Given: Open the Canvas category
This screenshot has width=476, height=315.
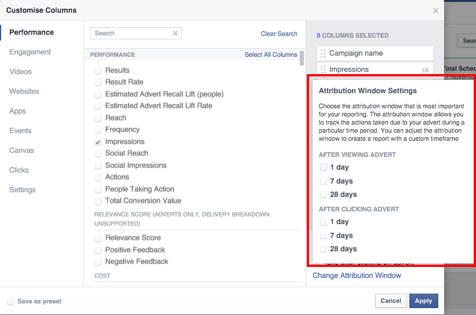Looking at the screenshot, I should coord(21,151).
